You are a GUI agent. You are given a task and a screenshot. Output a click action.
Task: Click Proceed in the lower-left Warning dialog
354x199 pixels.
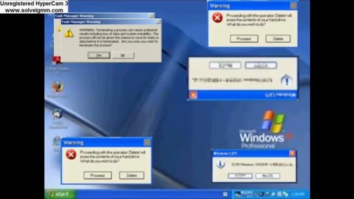coord(97,175)
